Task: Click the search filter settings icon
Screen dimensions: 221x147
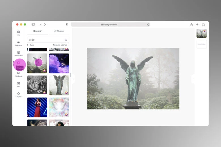Action: tap(66, 40)
